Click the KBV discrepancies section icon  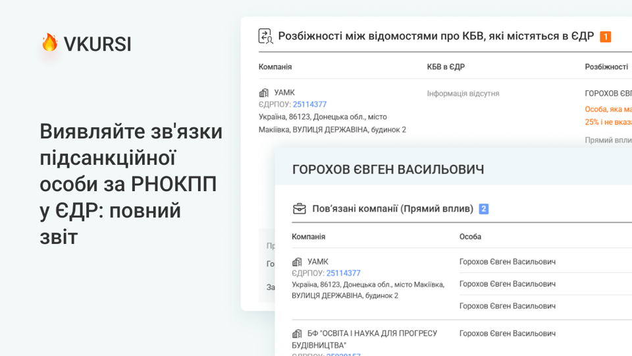(265, 36)
